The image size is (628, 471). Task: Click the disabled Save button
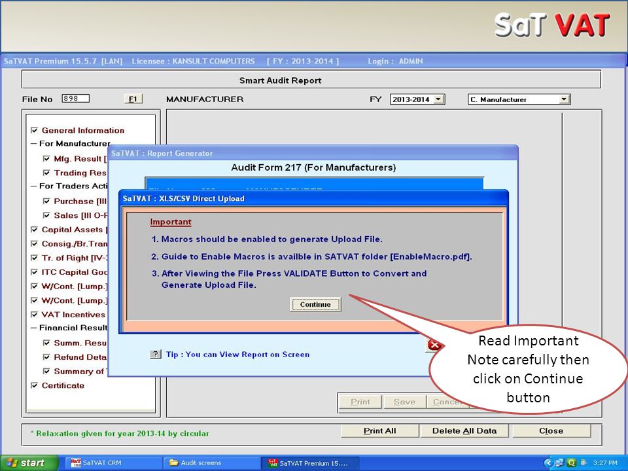(404, 402)
